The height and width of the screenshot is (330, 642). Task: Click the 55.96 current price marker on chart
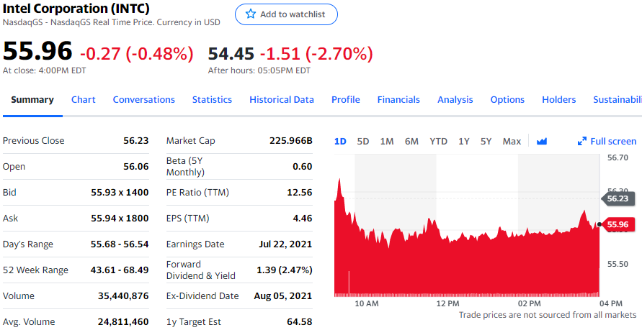[x=618, y=224]
